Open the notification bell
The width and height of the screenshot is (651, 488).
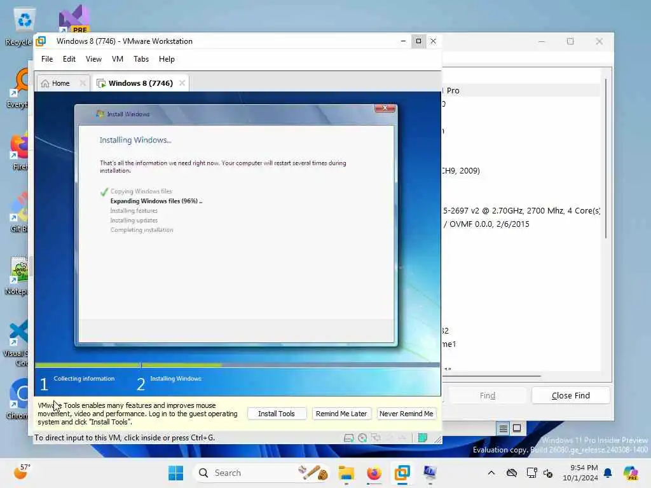(608, 473)
